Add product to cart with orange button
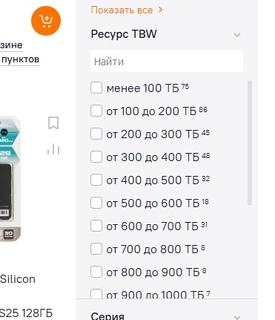Viewport: 275px width, 320px height. coord(46,21)
